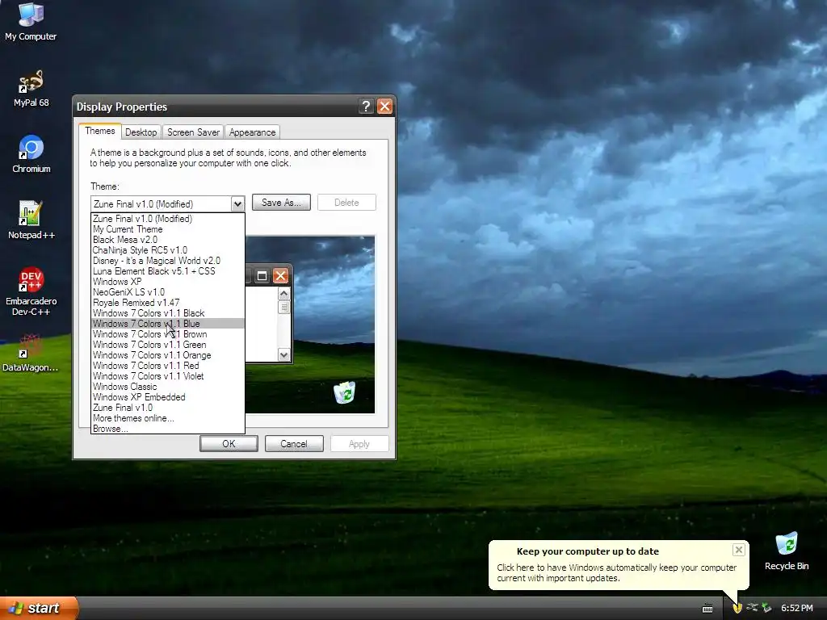
Task: Select the DataWagon desktop shortcut
Action: coord(31,353)
